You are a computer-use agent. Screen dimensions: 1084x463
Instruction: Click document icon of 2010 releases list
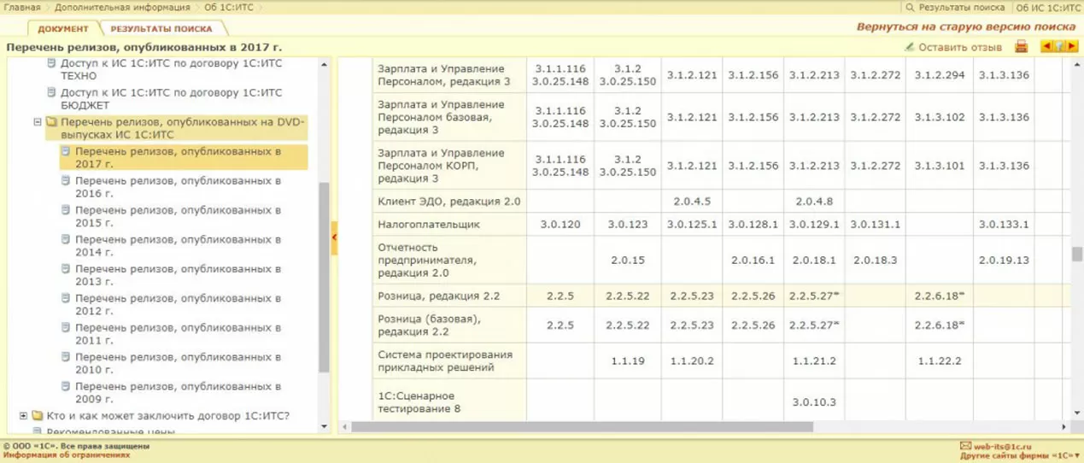(65, 358)
